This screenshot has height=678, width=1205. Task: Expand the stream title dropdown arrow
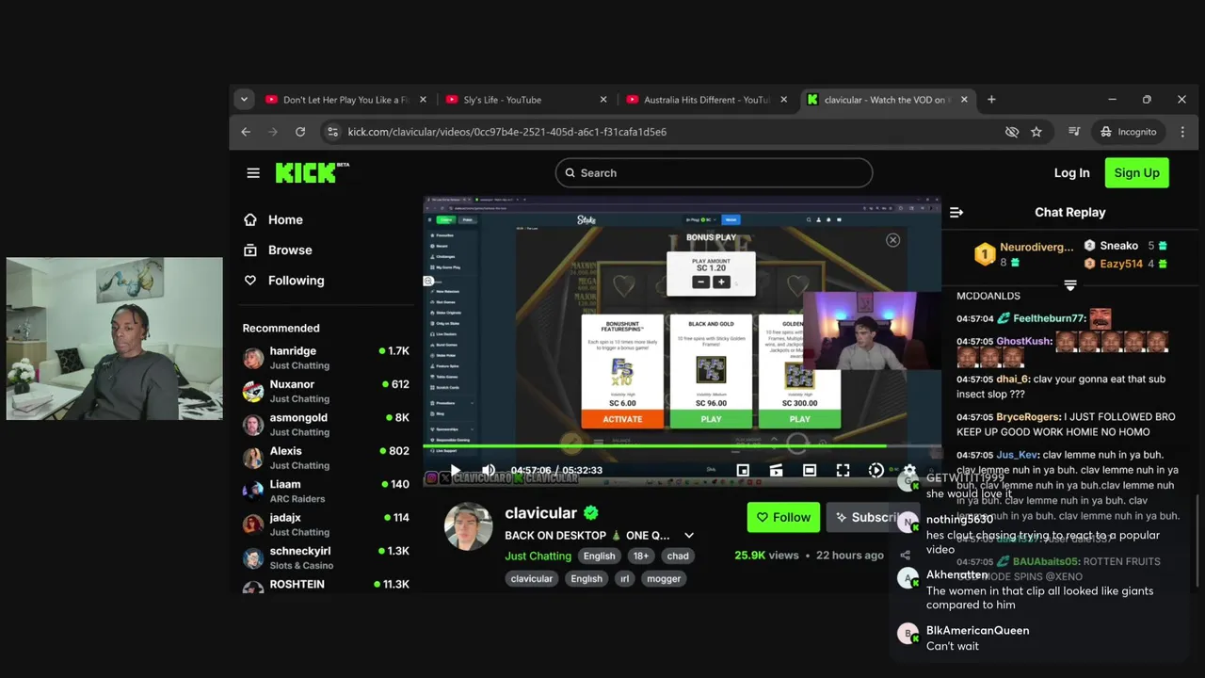point(689,536)
